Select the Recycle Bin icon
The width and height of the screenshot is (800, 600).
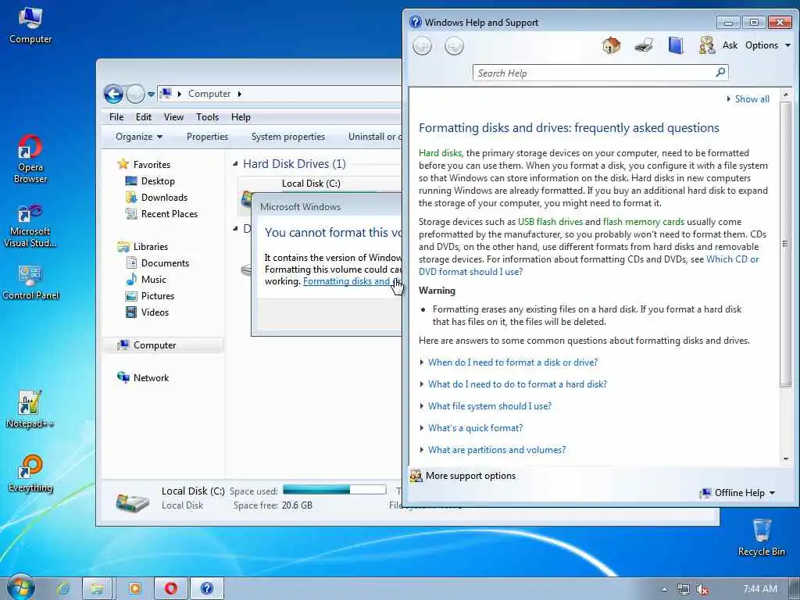[761, 537]
